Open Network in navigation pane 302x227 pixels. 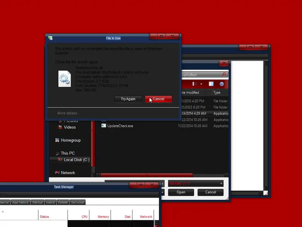[x=68, y=173]
